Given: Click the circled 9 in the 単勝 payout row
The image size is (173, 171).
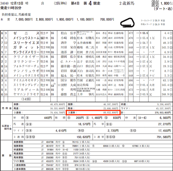Looking at the screenshot, I should point(43,118).
